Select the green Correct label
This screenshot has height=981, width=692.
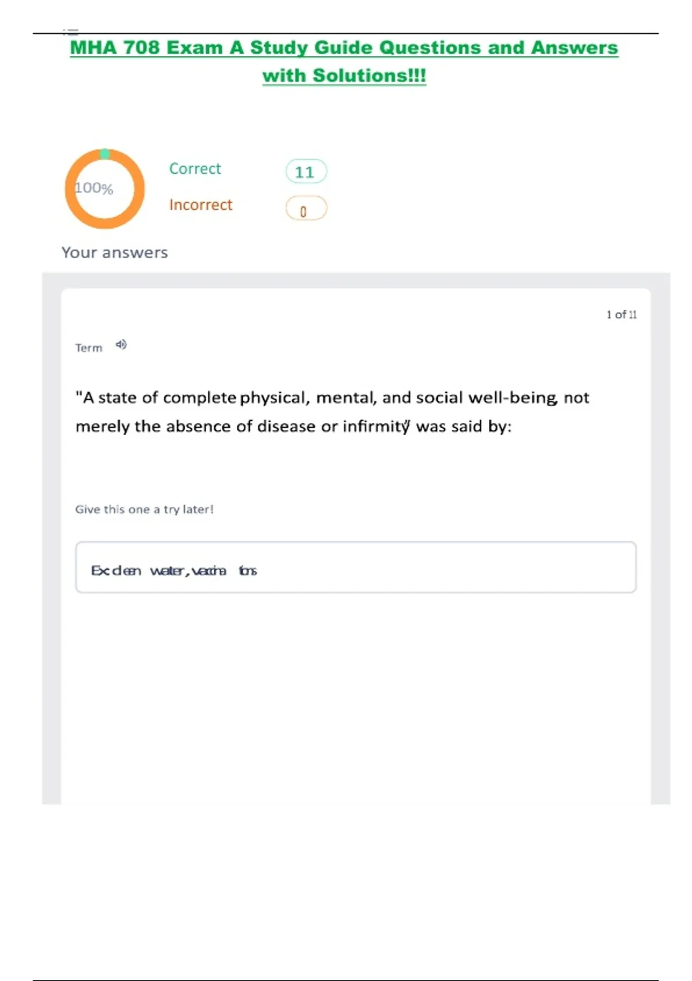[x=195, y=169]
